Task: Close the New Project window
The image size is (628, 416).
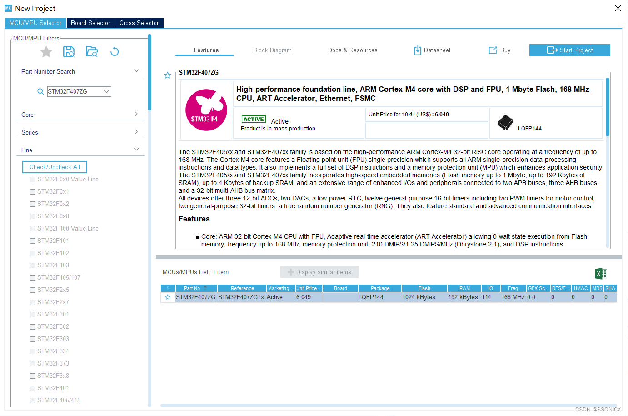Action: click(x=618, y=8)
